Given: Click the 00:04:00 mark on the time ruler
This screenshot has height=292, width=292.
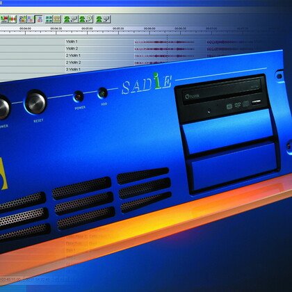Looking at the screenshot, I should 25,29.
